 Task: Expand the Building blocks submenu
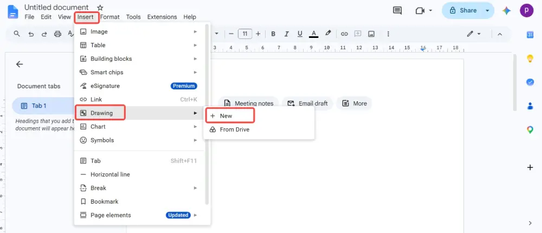pos(139,59)
